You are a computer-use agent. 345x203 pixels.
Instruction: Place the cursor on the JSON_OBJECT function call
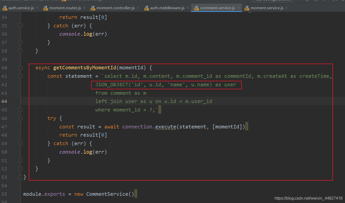tap(111, 85)
